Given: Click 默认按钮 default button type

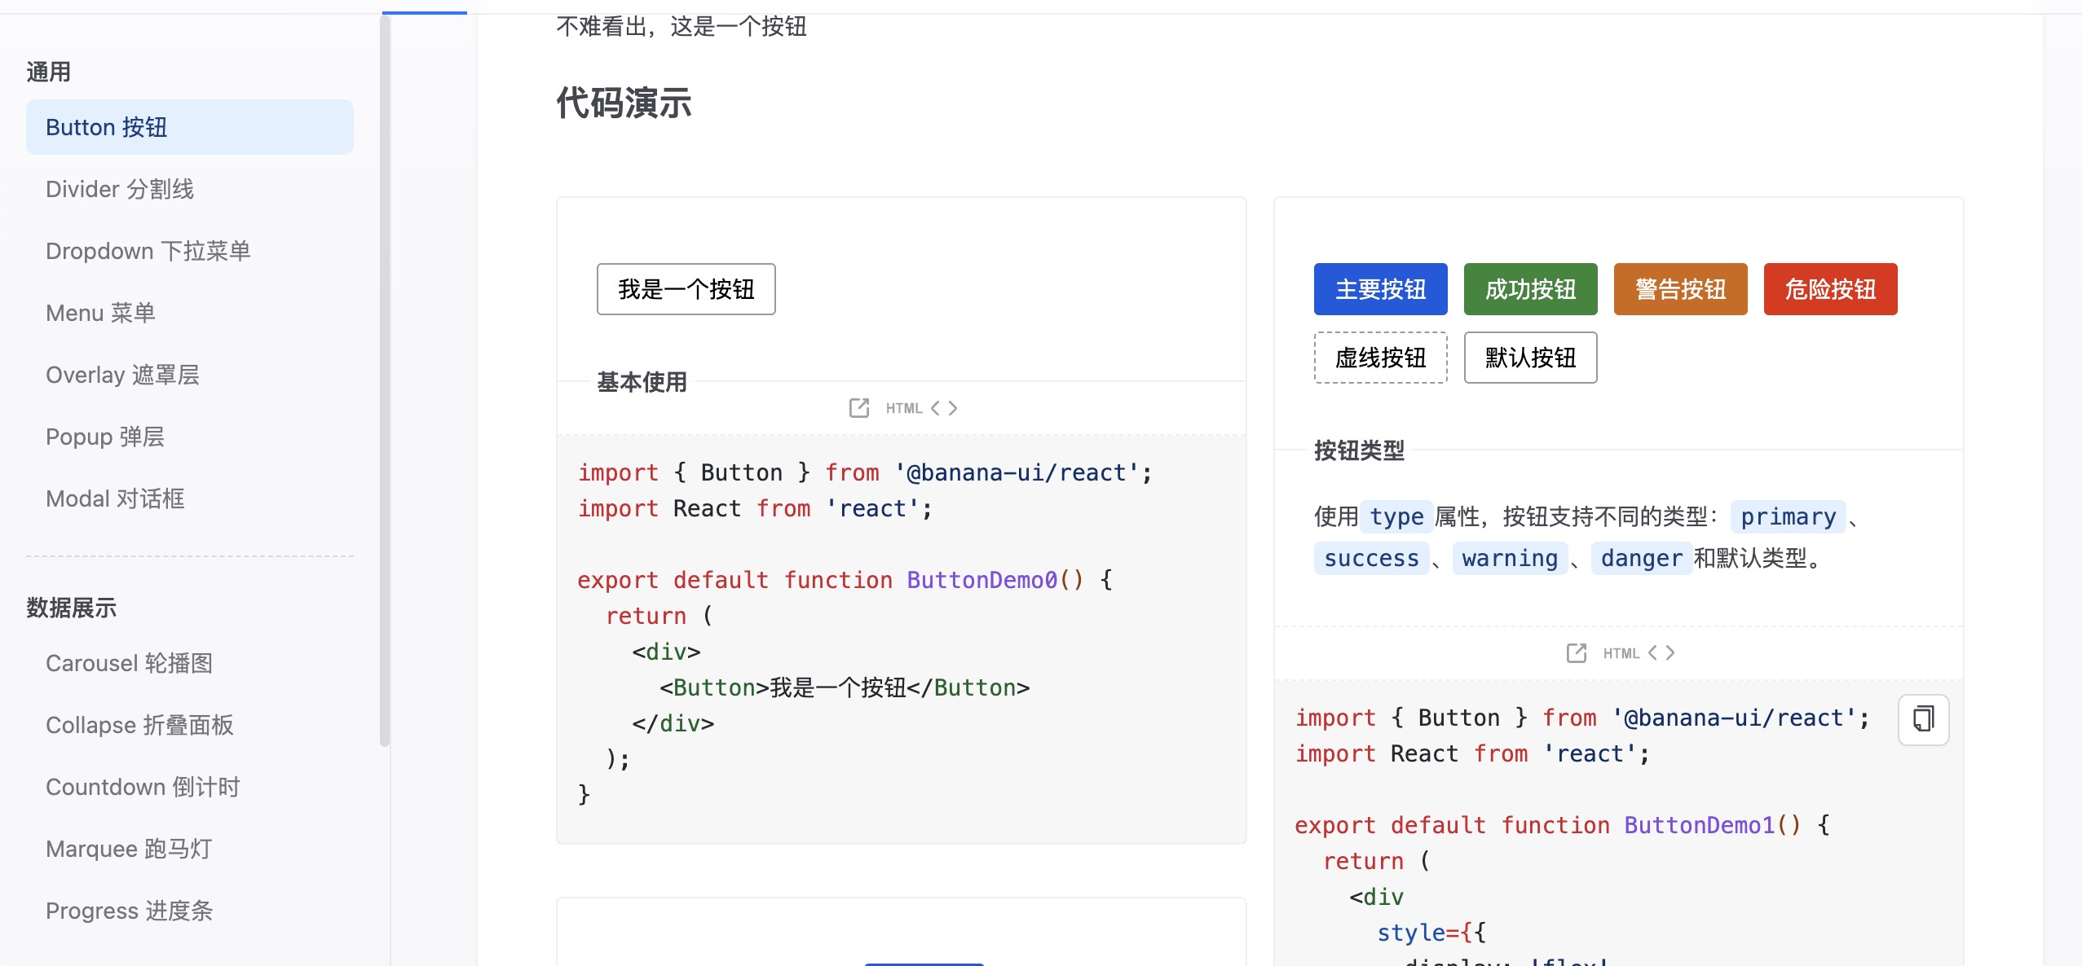Looking at the screenshot, I should coord(1531,356).
